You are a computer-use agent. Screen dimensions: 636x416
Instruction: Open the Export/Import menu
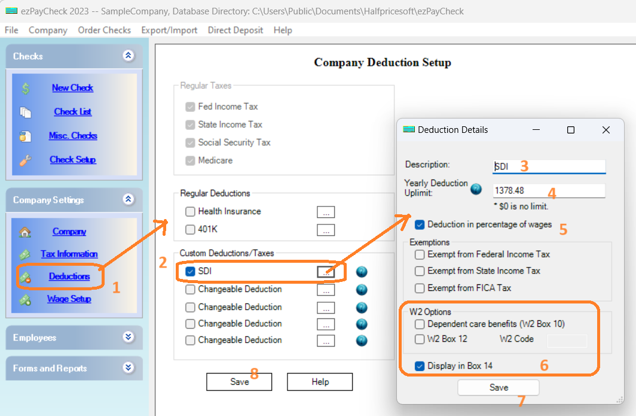pos(169,30)
